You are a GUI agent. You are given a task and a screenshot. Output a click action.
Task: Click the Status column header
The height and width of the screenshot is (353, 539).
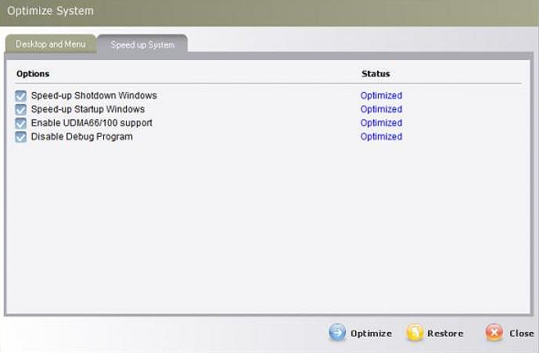point(376,73)
